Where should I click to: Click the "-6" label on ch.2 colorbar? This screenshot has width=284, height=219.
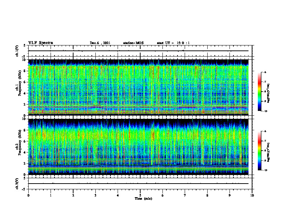click(x=265, y=131)
